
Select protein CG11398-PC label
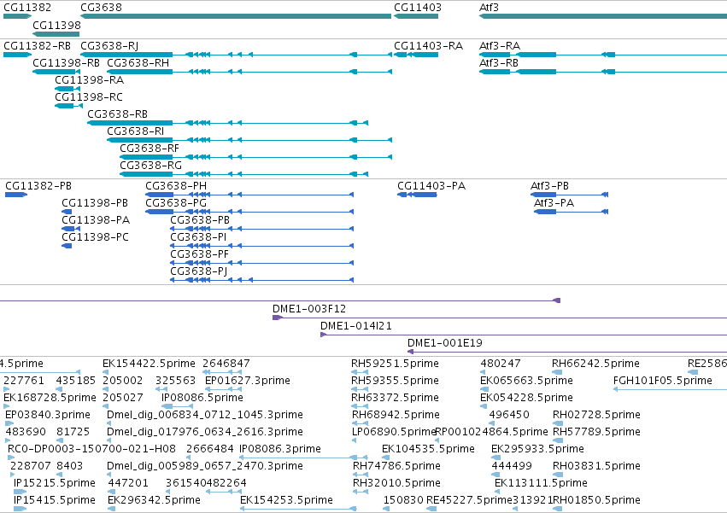pyautogui.click(x=95, y=237)
